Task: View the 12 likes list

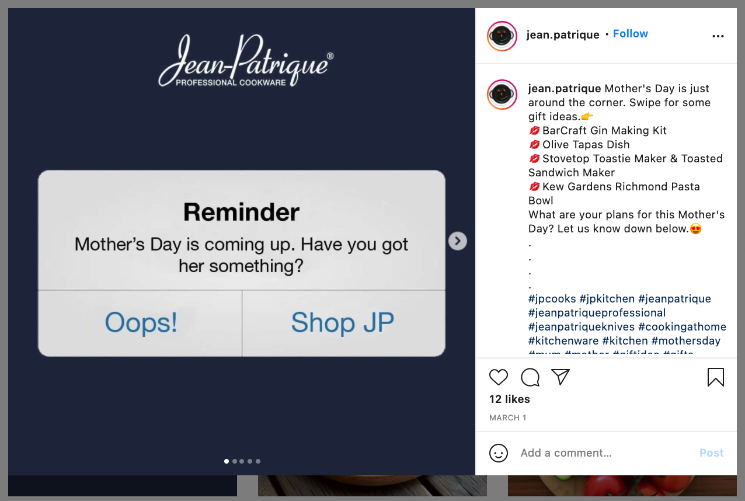Action: (x=510, y=399)
